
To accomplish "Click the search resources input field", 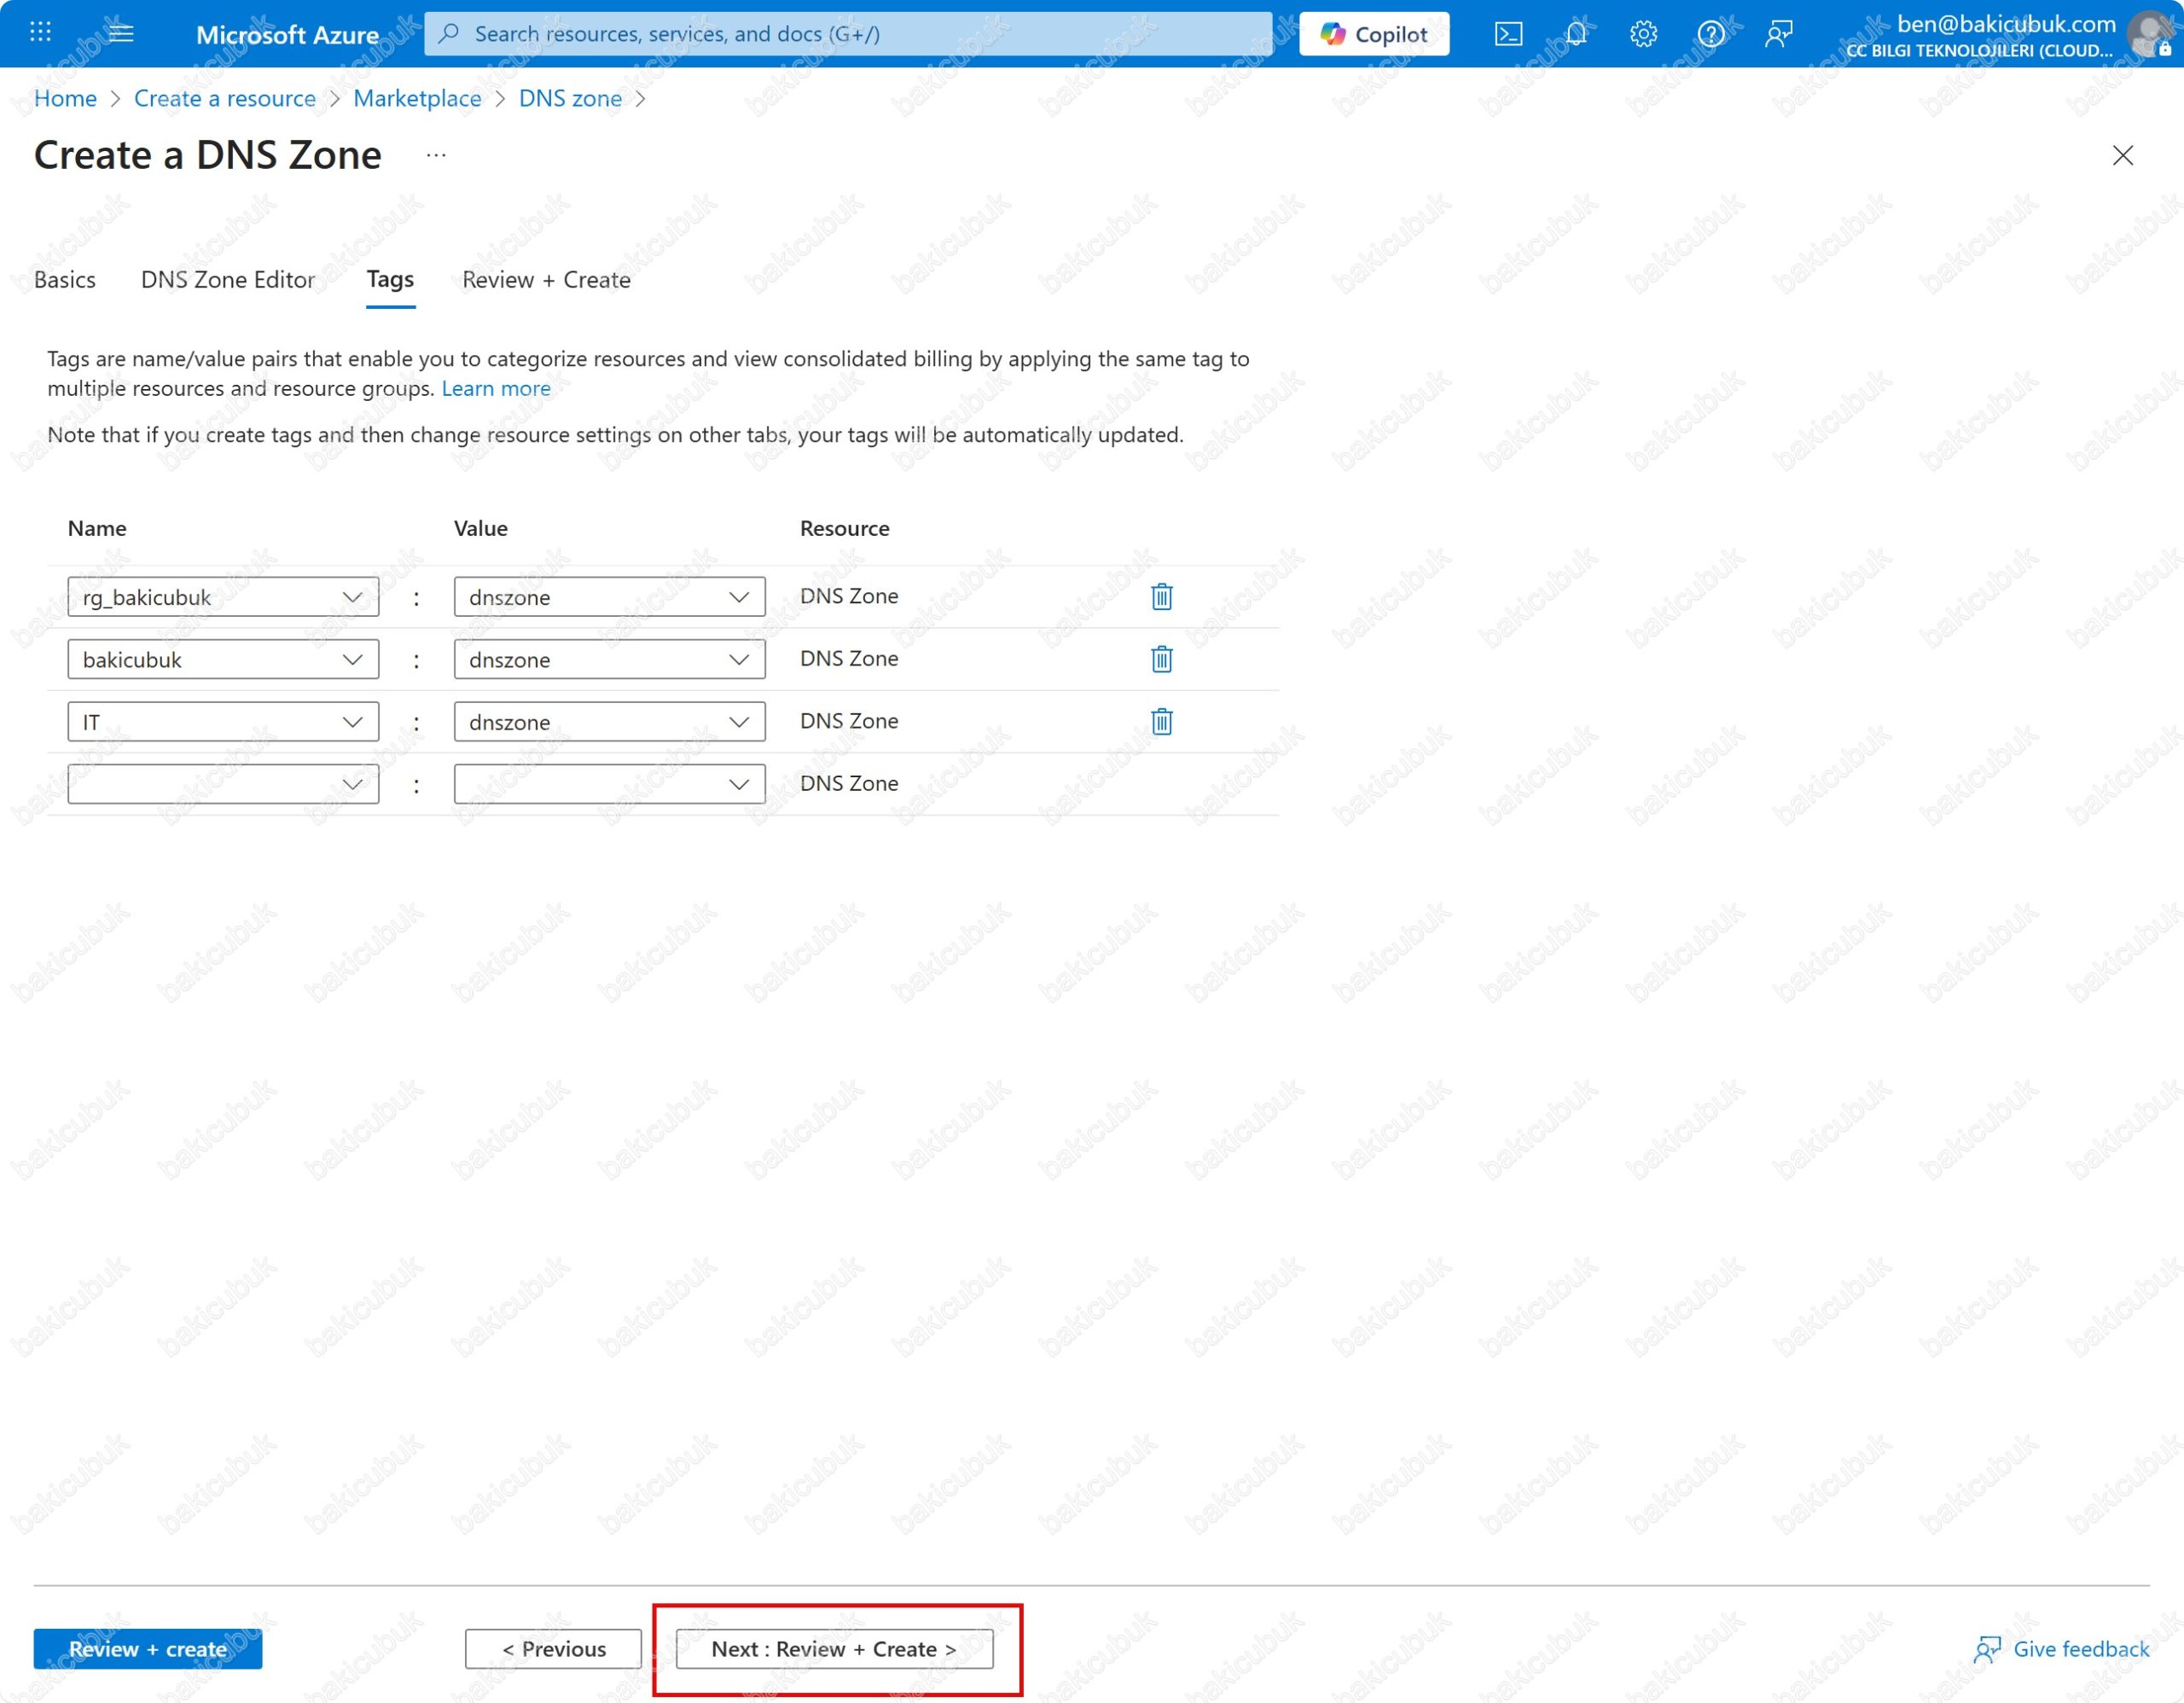I will pos(850,34).
